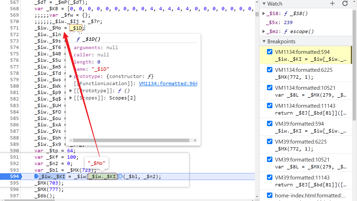This screenshot has height=201, width=357.
Task: Click the 'caller: null' property
Action: [x=91, y=55]
